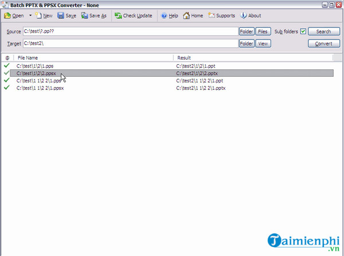Click checkmark beside 1 1\2 2\1.pps row
344x256 pixels.
pos(7,80)
